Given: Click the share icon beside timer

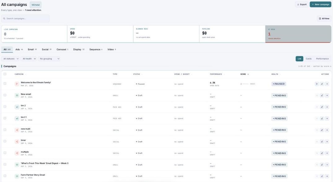Looking at the screenshot, I should (17, 142).
